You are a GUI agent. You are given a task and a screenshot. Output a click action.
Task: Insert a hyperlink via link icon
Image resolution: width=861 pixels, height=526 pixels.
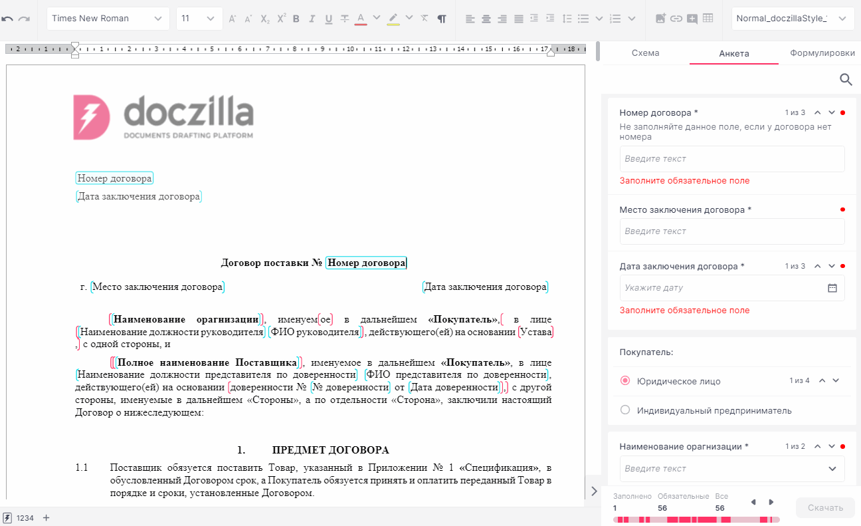pyautogui.click(x=676, y=19)
